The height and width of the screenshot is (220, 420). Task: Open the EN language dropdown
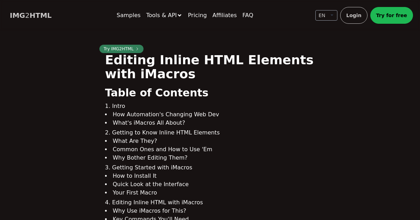point(326,15)
